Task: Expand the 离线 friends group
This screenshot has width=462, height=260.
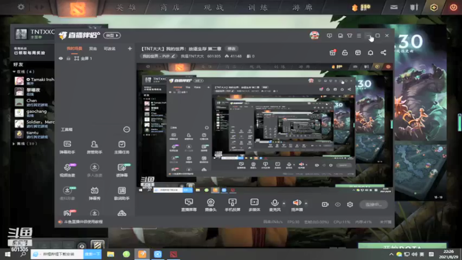Action: [14, 143]
